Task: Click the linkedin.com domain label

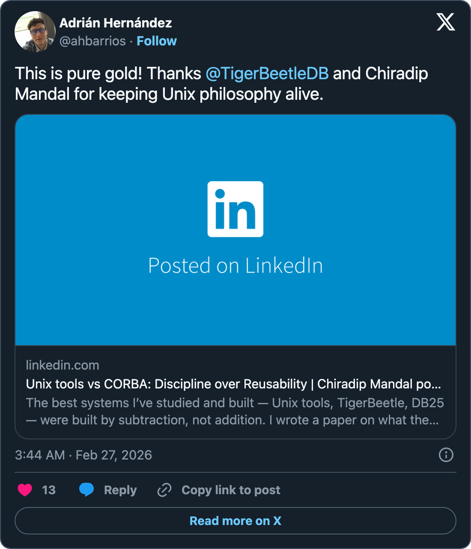Action: tap(63, 365)
